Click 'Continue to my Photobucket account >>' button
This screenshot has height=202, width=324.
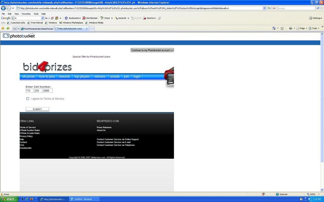(x=152, y=50)
